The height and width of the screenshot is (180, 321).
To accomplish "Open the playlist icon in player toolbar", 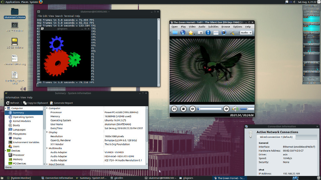I will point(216,32).
